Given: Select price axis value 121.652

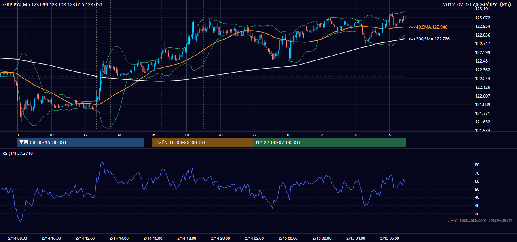Looking at the screenshot, I should tap(483, 122).
